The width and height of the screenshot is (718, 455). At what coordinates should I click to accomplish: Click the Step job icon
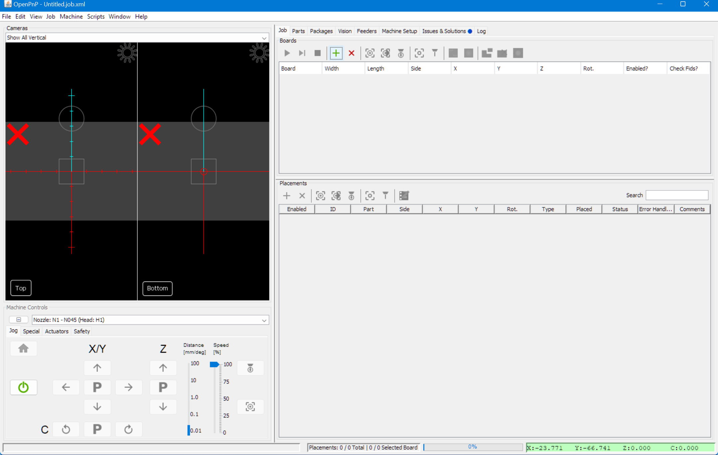[x=302, y=53]
